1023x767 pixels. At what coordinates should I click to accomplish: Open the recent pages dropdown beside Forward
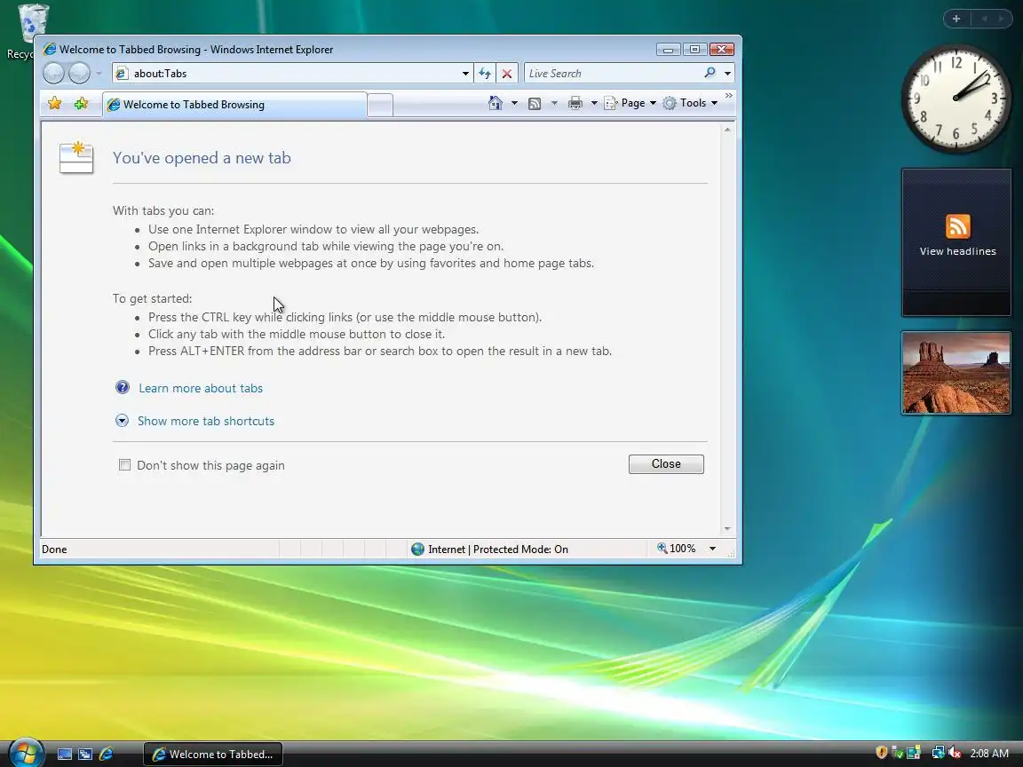(99, 74)
